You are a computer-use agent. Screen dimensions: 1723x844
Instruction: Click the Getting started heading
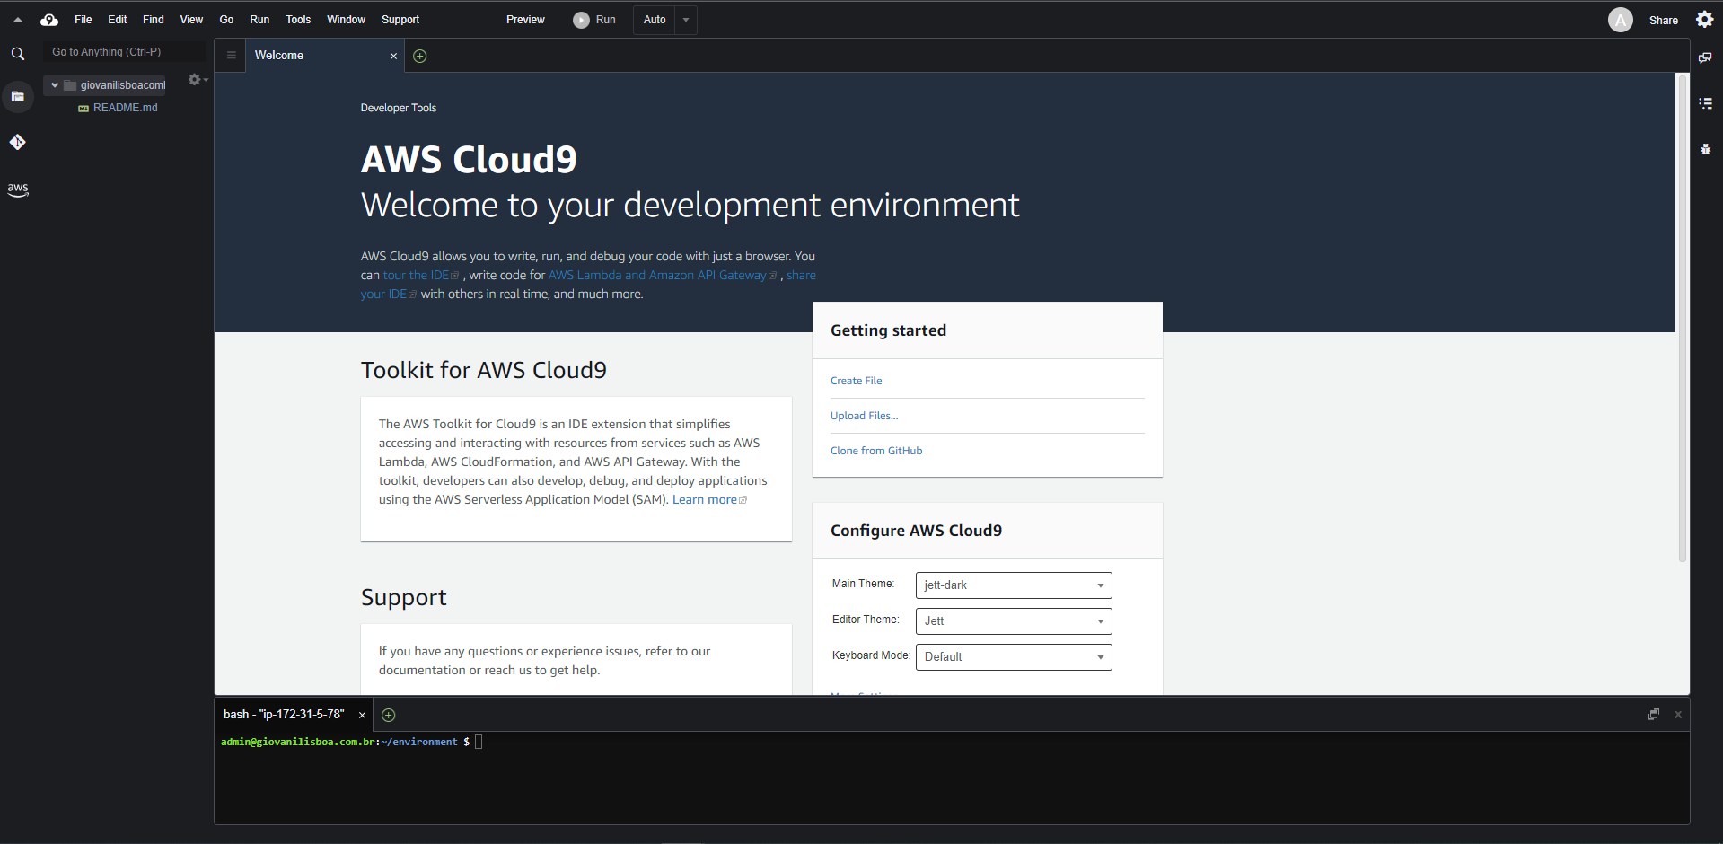(888, 330)
